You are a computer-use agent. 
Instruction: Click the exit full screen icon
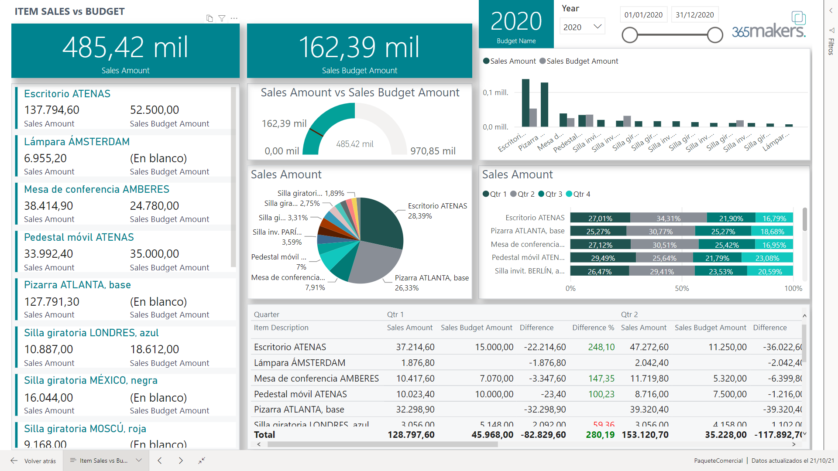coord(202,461)
